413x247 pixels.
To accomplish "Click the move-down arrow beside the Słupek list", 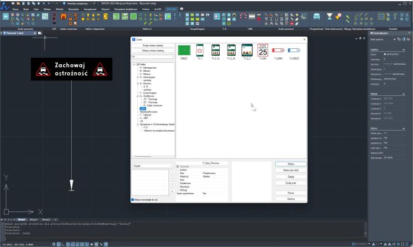I will point(172,184).
